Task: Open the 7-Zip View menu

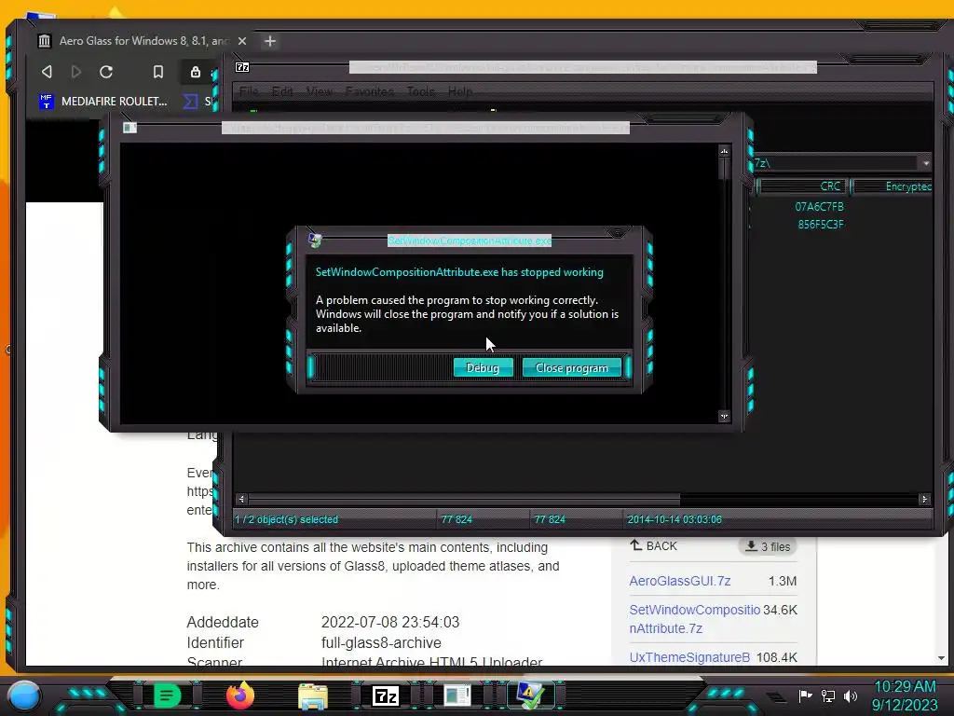Action: [x=320, y=91]
